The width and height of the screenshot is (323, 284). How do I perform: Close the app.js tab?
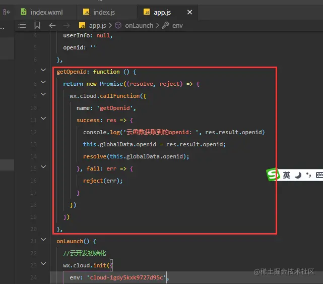pos(190,12)
